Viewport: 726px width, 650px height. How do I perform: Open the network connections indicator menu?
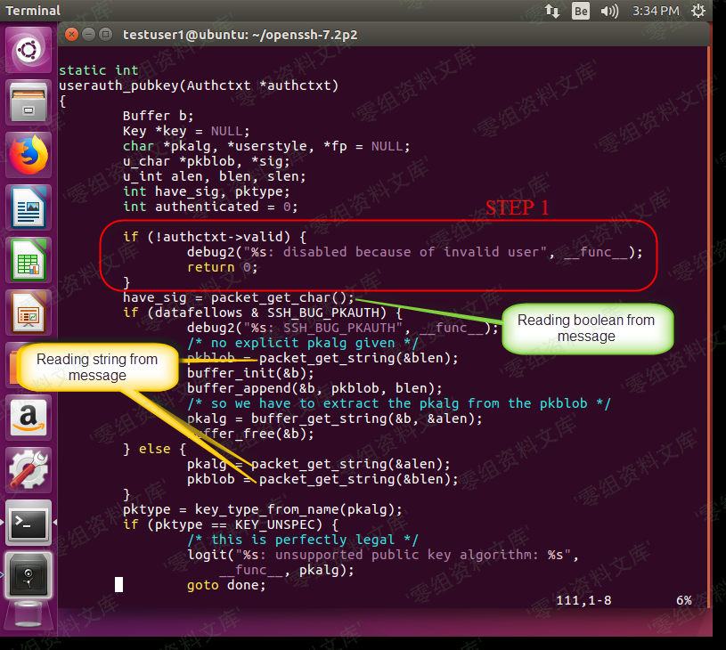click(x=552, y=11)
